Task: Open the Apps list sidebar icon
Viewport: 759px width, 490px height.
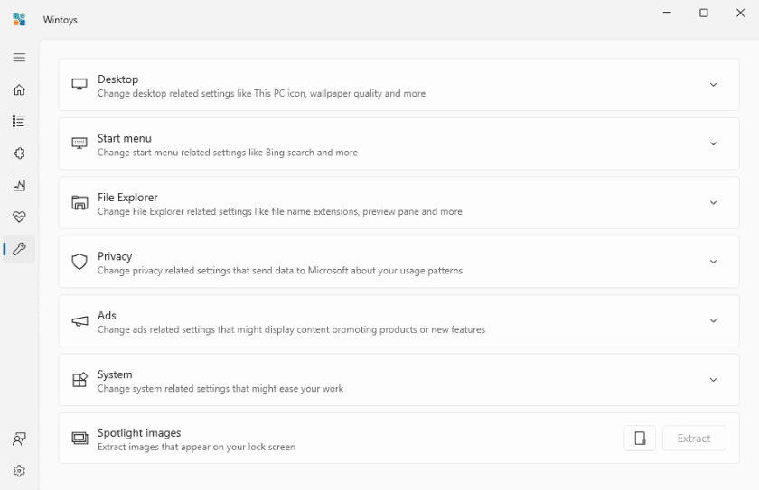Action: pyautogui.click(x=19, y=121)
